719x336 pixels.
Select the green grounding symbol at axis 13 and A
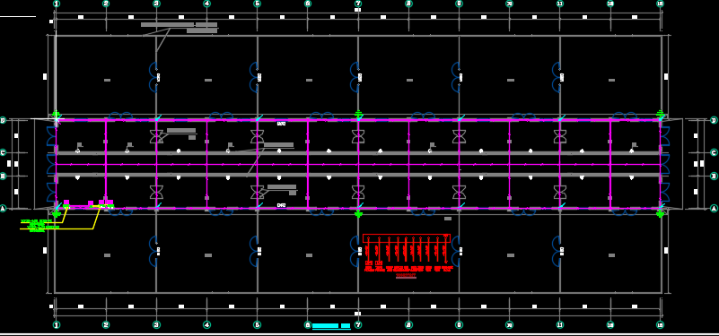pyautogui.click(x=661, y=214)
